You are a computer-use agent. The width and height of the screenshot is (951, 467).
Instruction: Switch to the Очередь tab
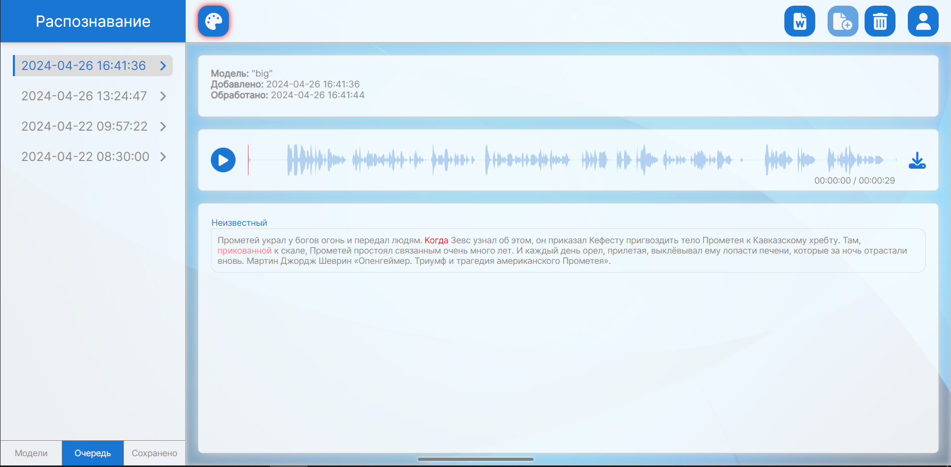[93, 453]
